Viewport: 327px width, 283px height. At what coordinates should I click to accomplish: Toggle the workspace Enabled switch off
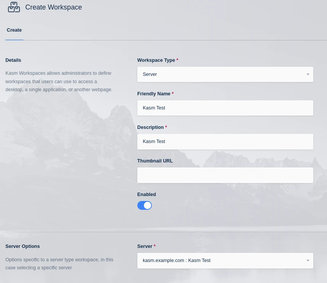(144, 205)
